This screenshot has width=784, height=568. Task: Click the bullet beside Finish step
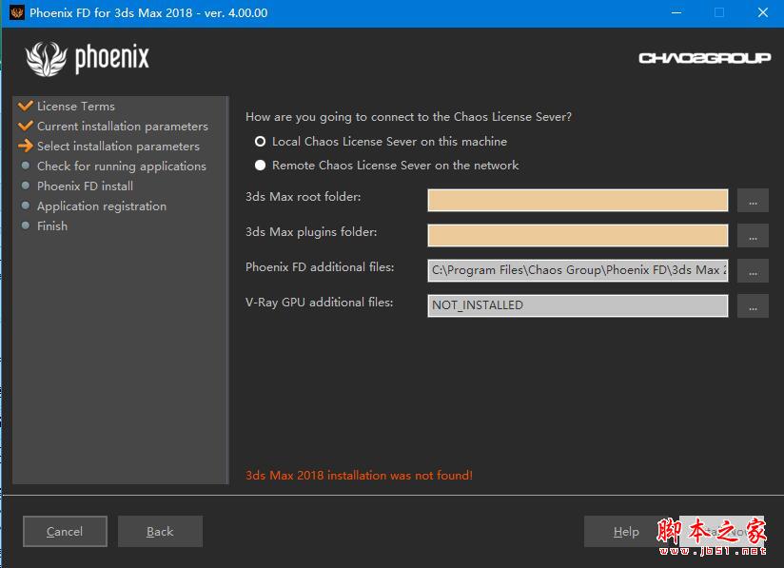click(26, 225)
